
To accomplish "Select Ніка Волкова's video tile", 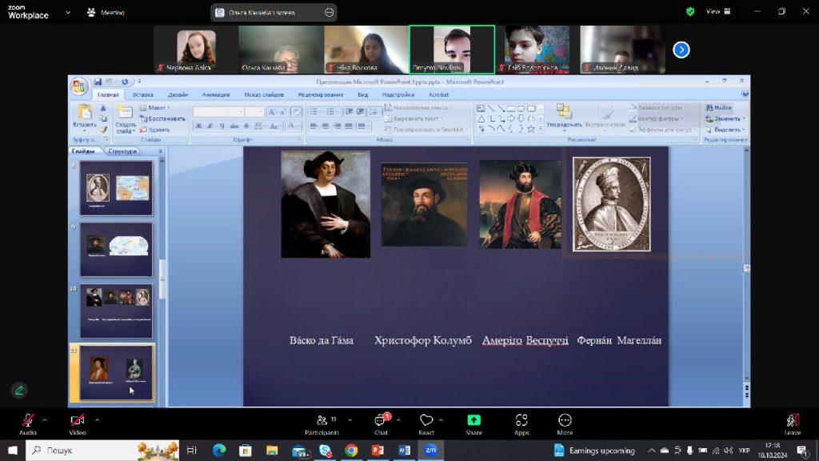I will 366,50.
